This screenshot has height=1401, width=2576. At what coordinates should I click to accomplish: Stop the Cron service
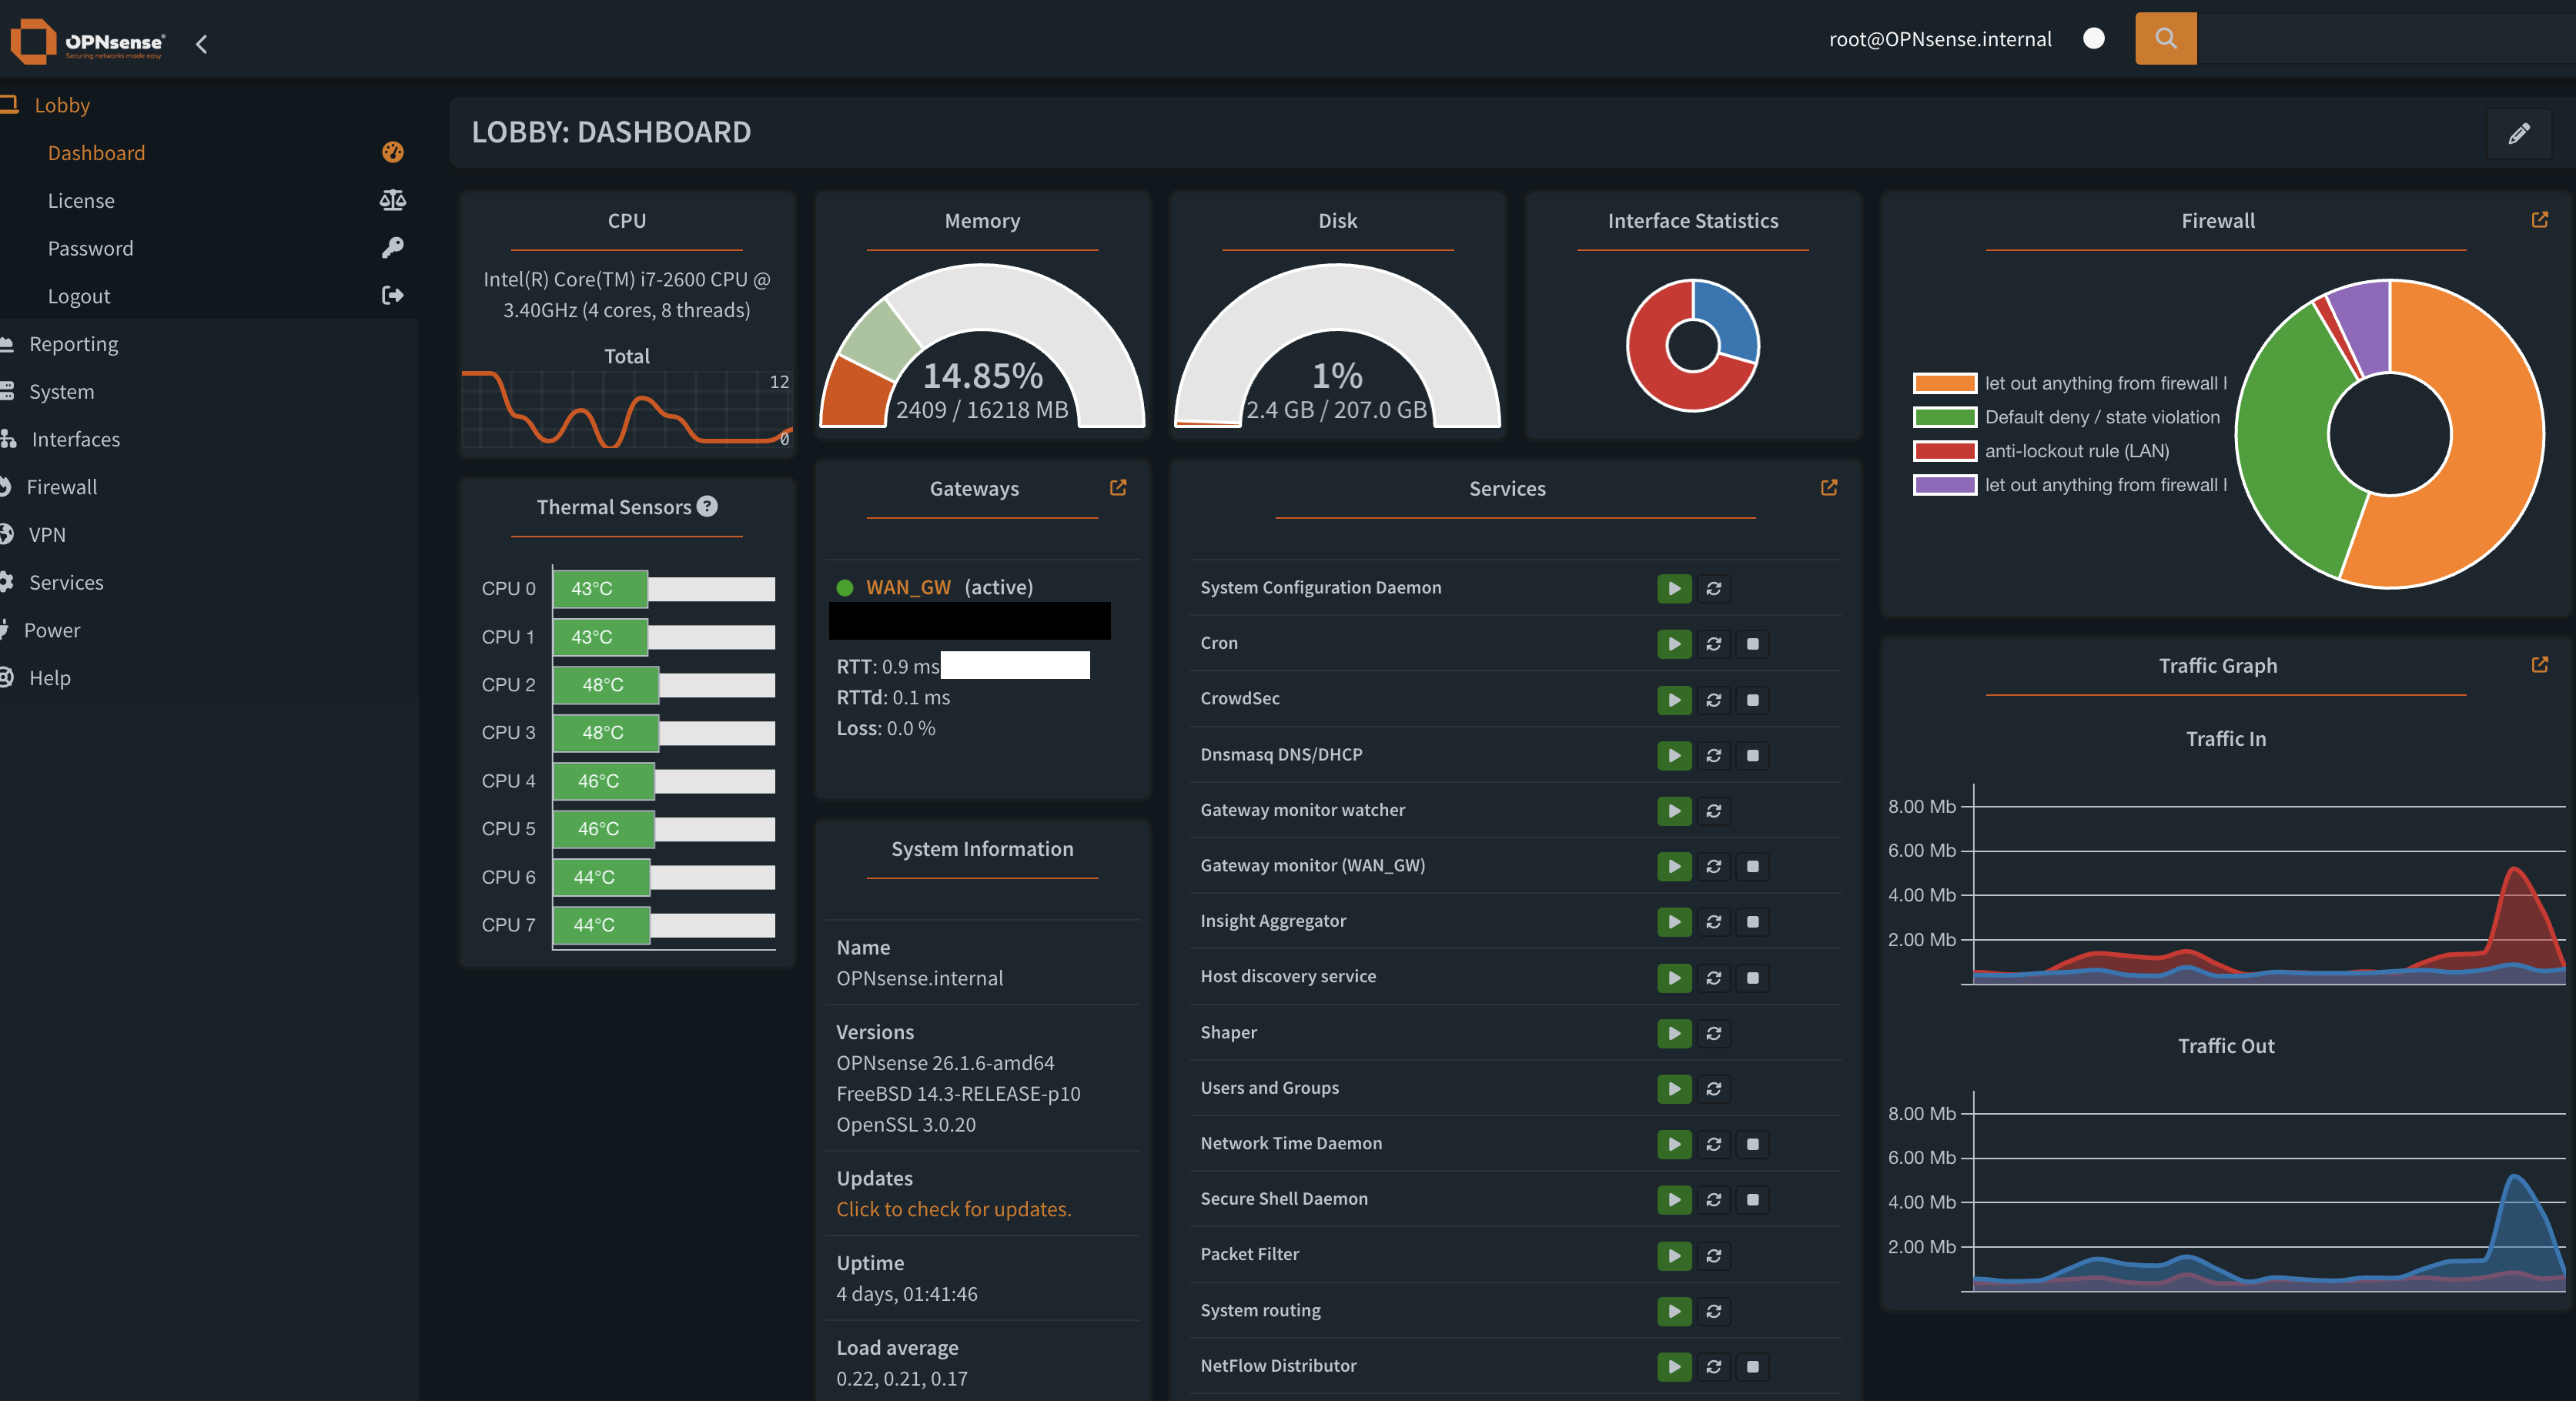pos(1752,644)
